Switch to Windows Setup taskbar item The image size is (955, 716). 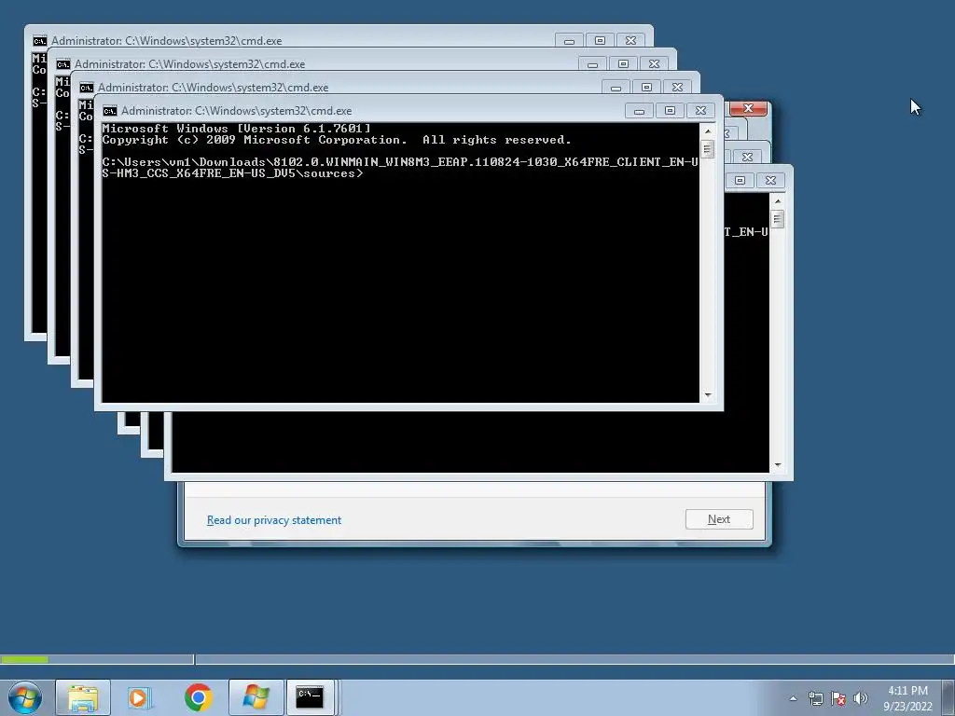[256, 697]
